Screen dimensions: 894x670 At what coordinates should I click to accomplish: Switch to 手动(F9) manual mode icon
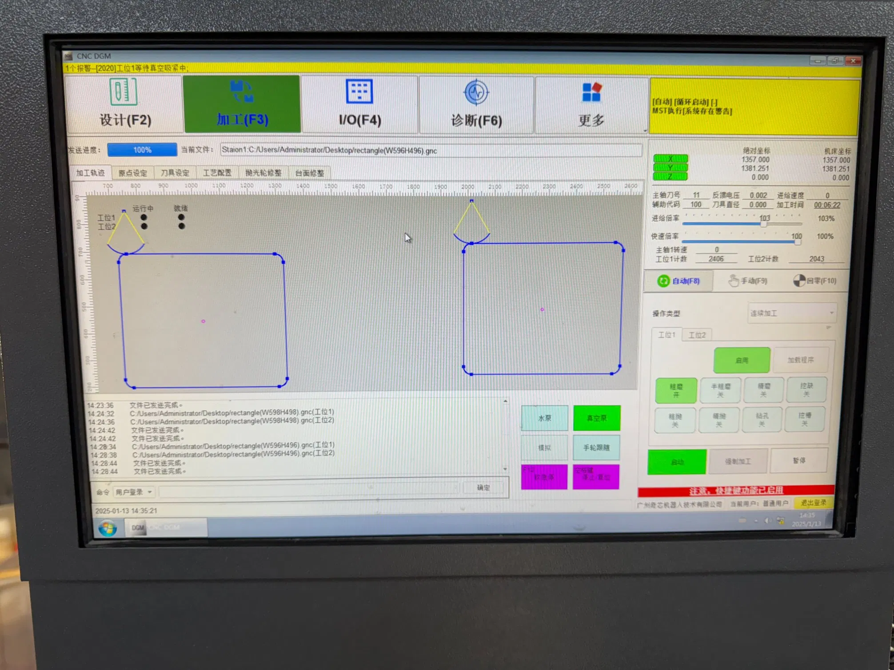[734, 281]
